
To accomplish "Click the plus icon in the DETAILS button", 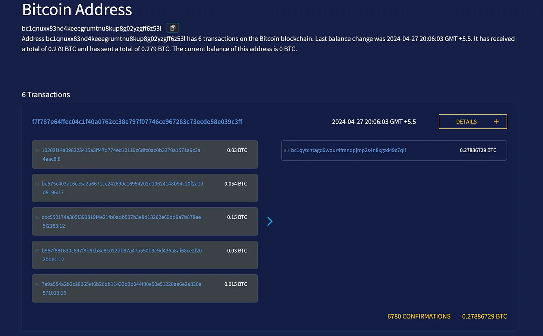I will [x=496, y=122].
